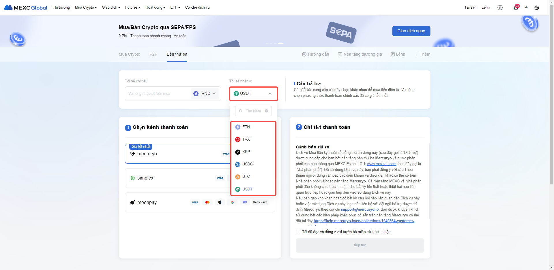Switch to the P2P tab

point(153,54)
